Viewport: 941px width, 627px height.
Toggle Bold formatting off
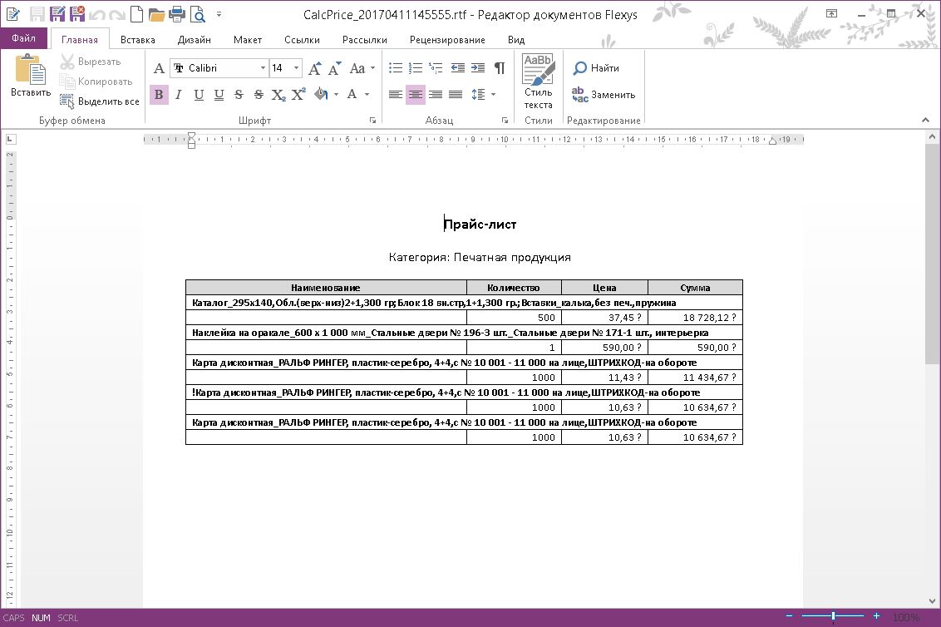(159, 95)
